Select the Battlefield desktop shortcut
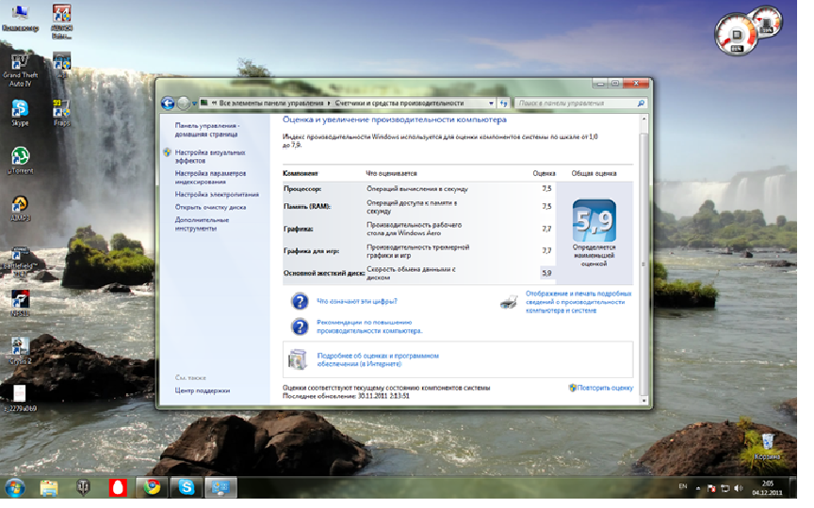 click(22, 262)
